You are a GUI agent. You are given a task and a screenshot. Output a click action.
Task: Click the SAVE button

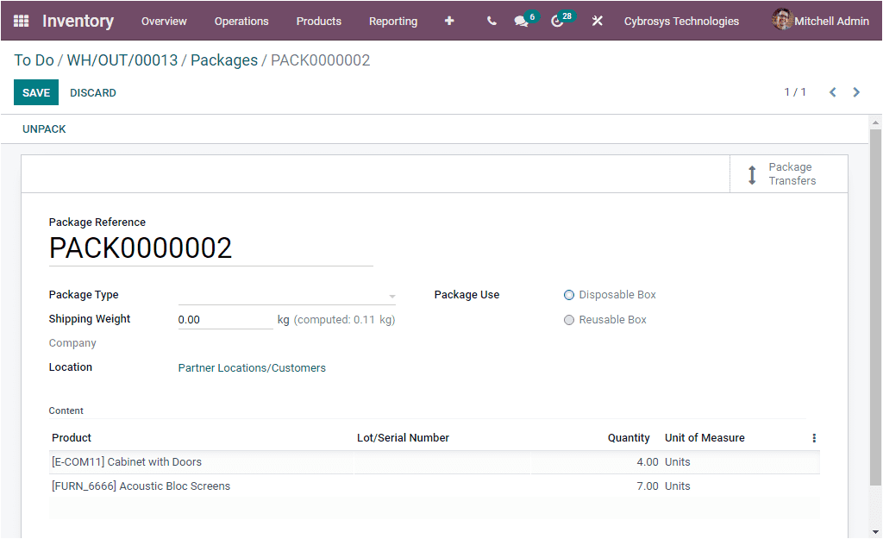[x=35, y=91]
